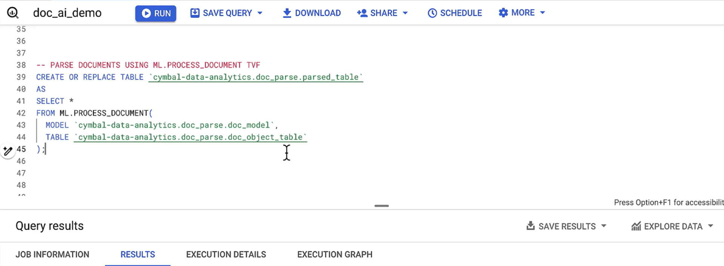Open the SCHEDULE option

pyautogui.click(x=455, y=13)
